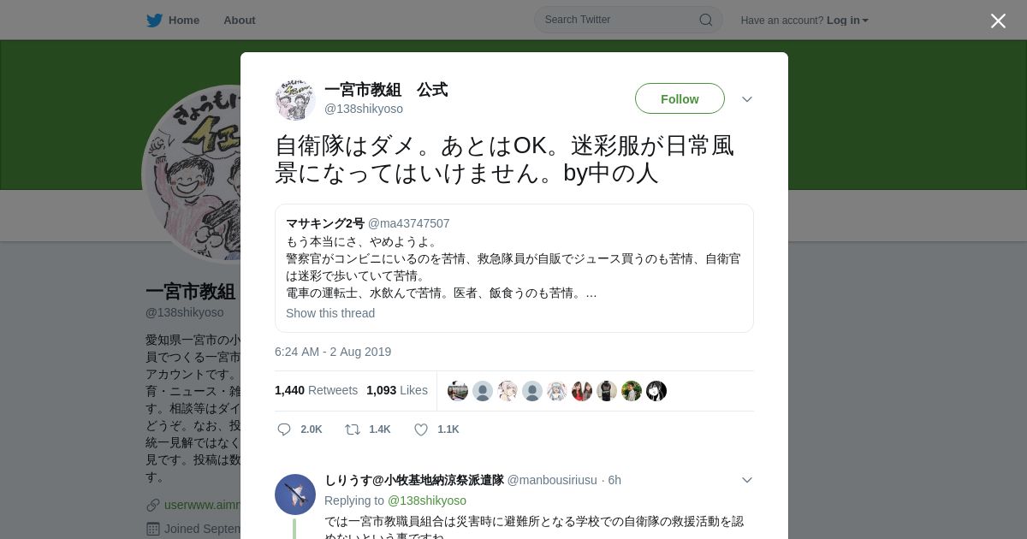Click the first liker's avatar thumbnail
The image size is (1027, 539).
pyautogui.click(x=458, y=391)
